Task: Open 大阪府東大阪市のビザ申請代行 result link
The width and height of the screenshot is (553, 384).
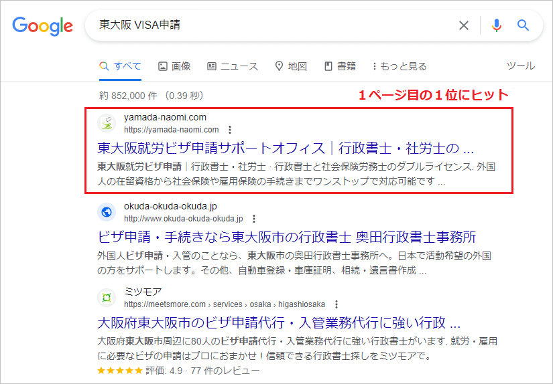Action: tap(279, 322)
